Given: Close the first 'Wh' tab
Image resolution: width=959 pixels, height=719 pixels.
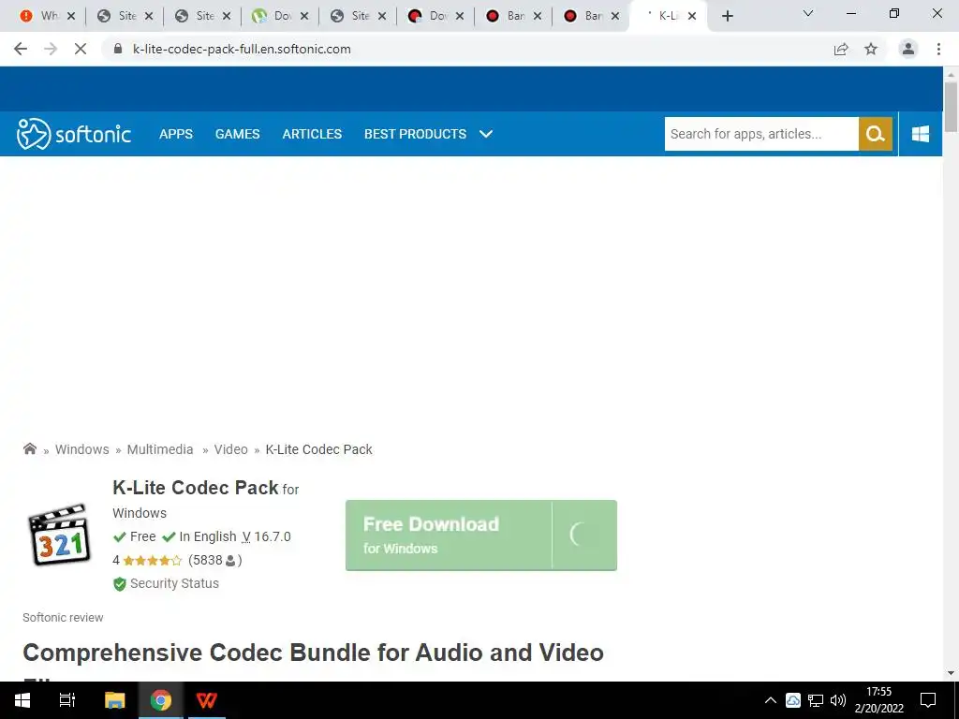Looking at the screenshot, I should (71, 16).
